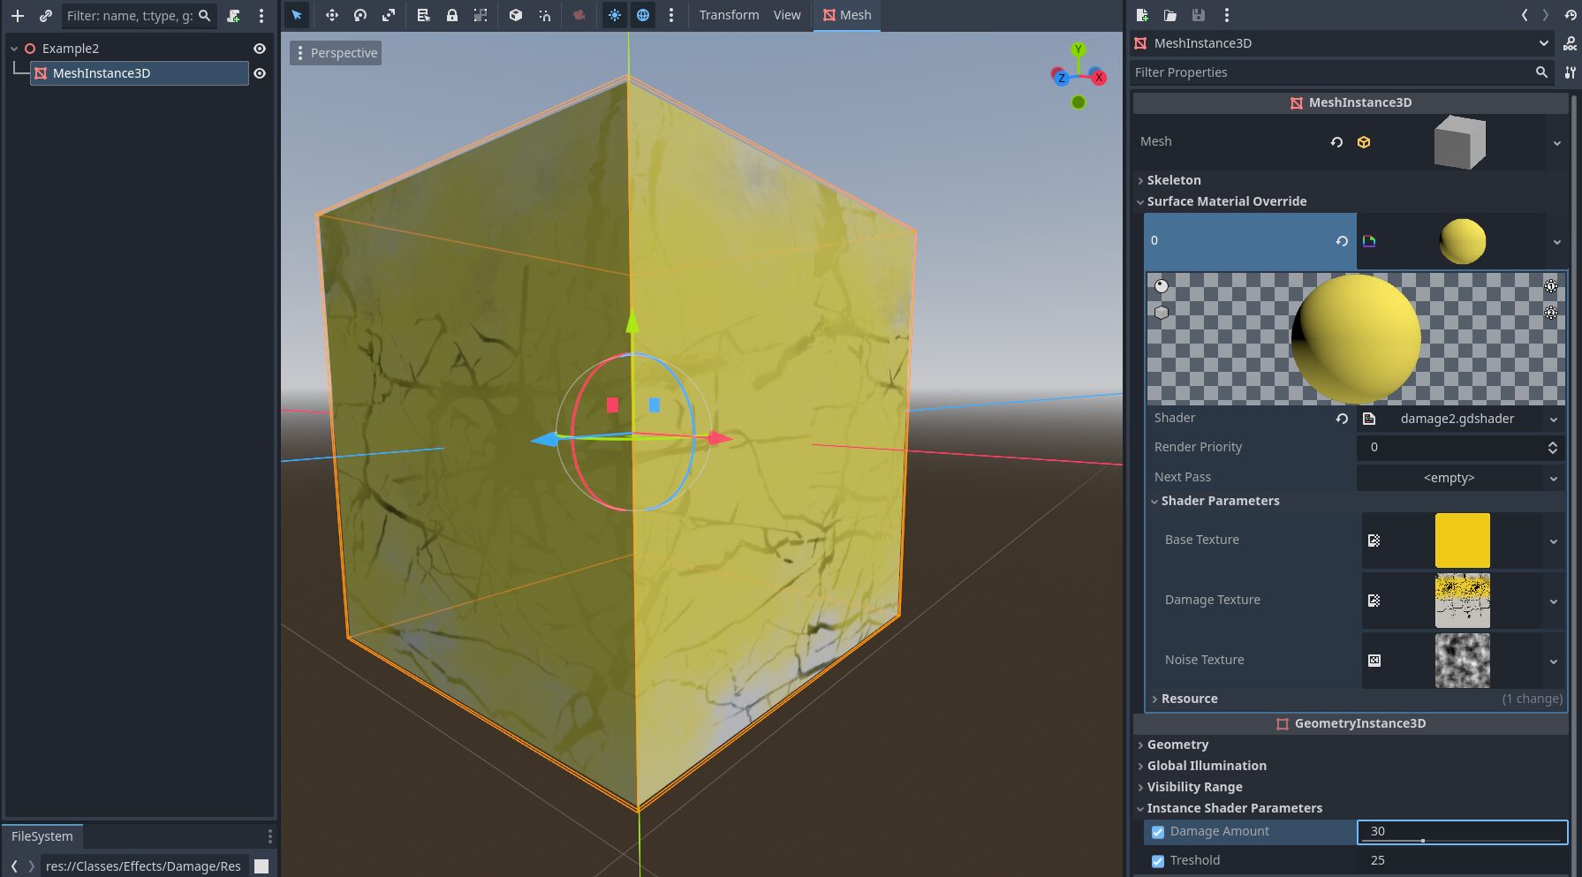Switch to the Move Mode tool
The width and height of the screenshot is (1582, 877).
pyautogui.click(x=332, y=15)
